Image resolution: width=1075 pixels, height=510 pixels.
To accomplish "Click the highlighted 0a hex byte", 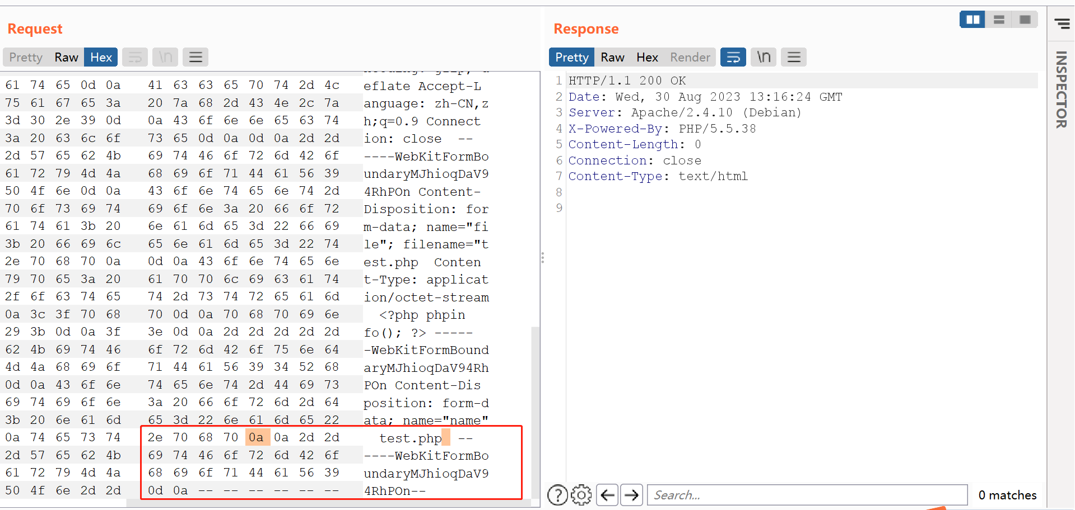I will [x=257, y=437].
